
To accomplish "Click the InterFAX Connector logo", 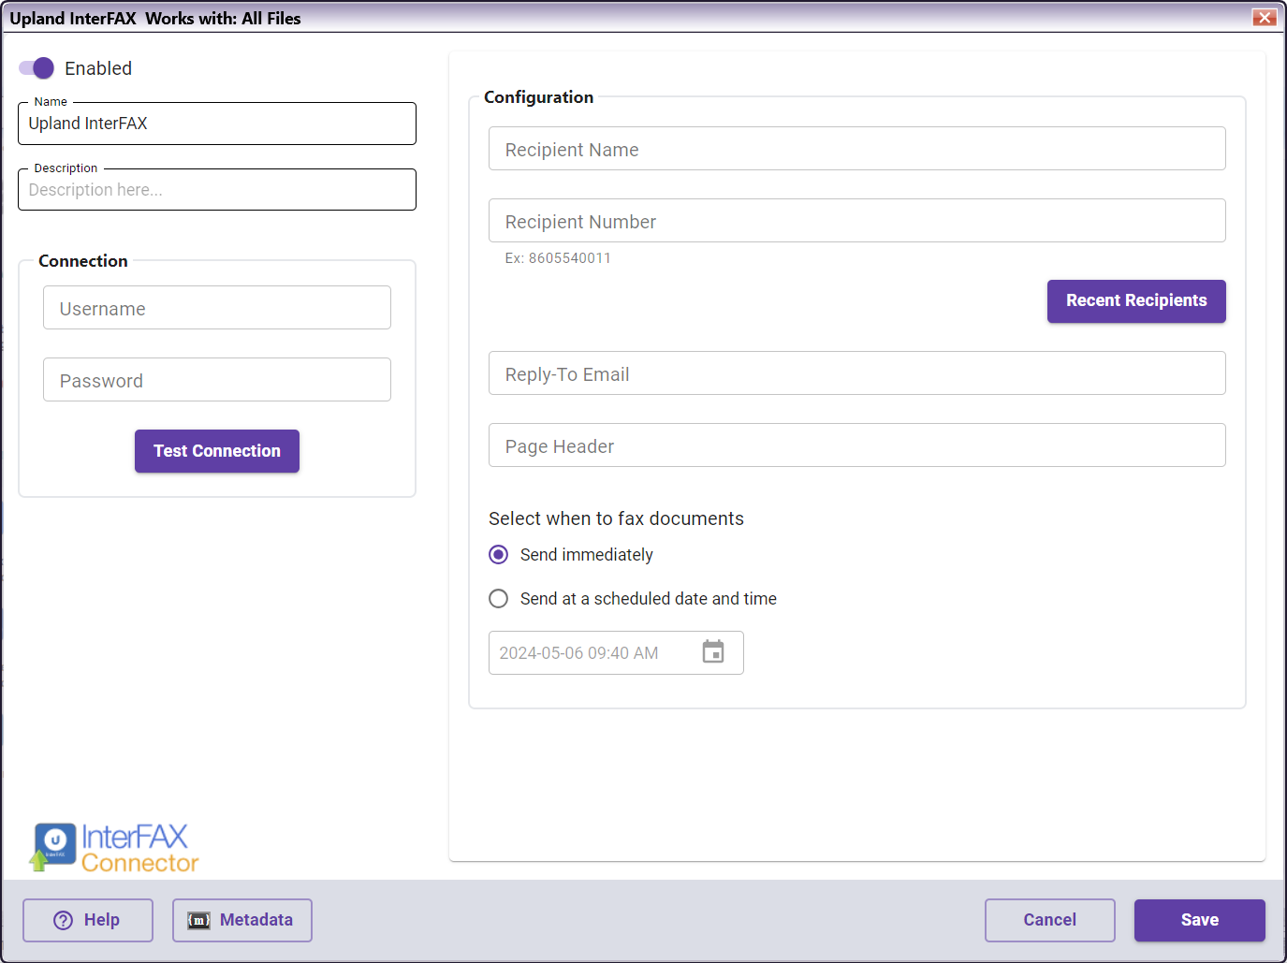I will [x=114, y=848].
